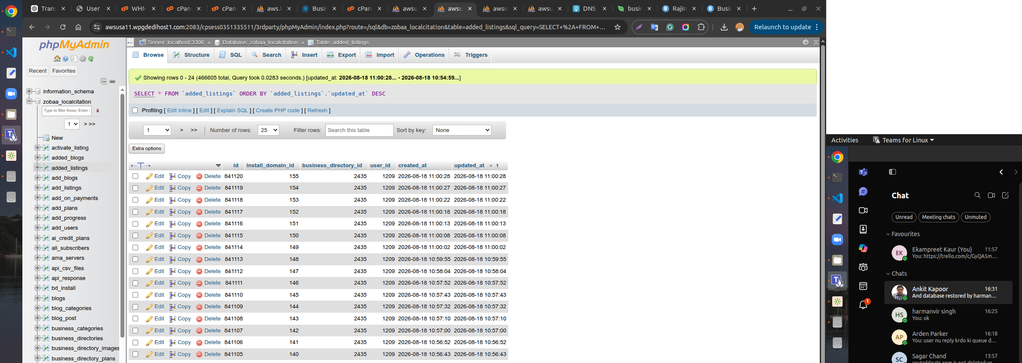Click Explain SQL link

tap(232, 111)
